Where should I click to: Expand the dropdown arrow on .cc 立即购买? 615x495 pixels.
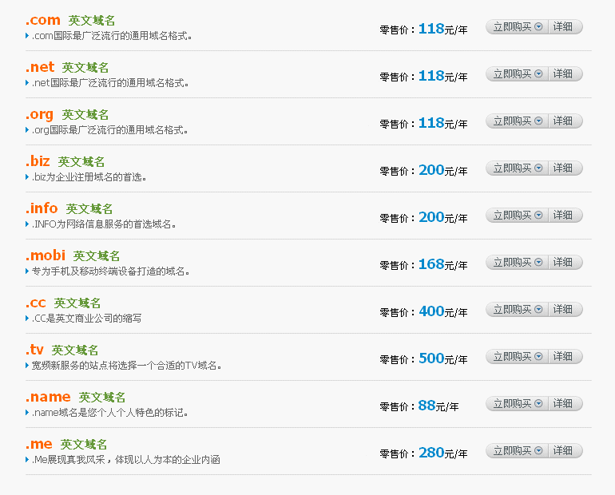tap(538, 310)
